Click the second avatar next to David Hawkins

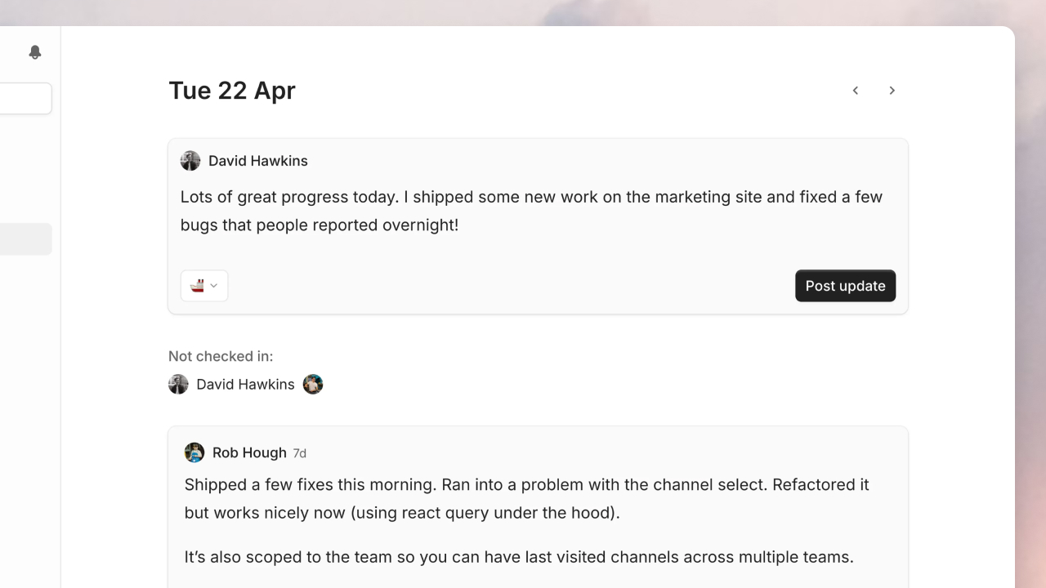pyautogui.click(x=313, y=384)
